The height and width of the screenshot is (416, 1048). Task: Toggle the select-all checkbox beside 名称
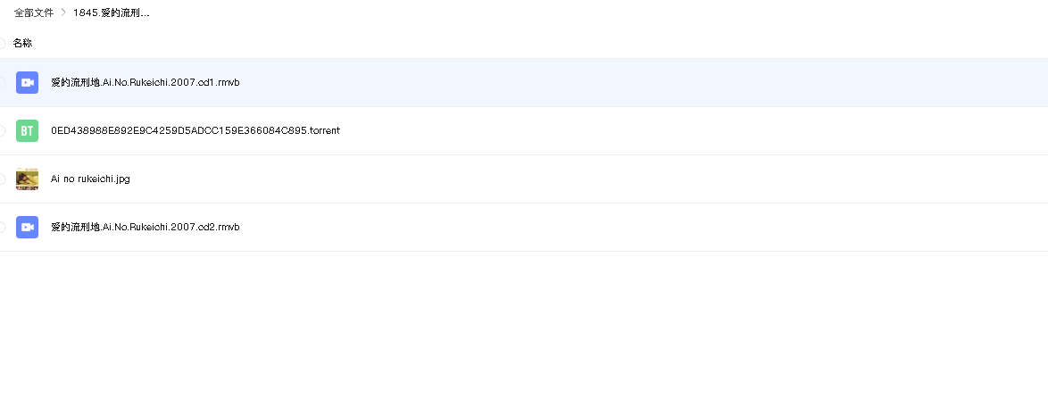point(2,43)
